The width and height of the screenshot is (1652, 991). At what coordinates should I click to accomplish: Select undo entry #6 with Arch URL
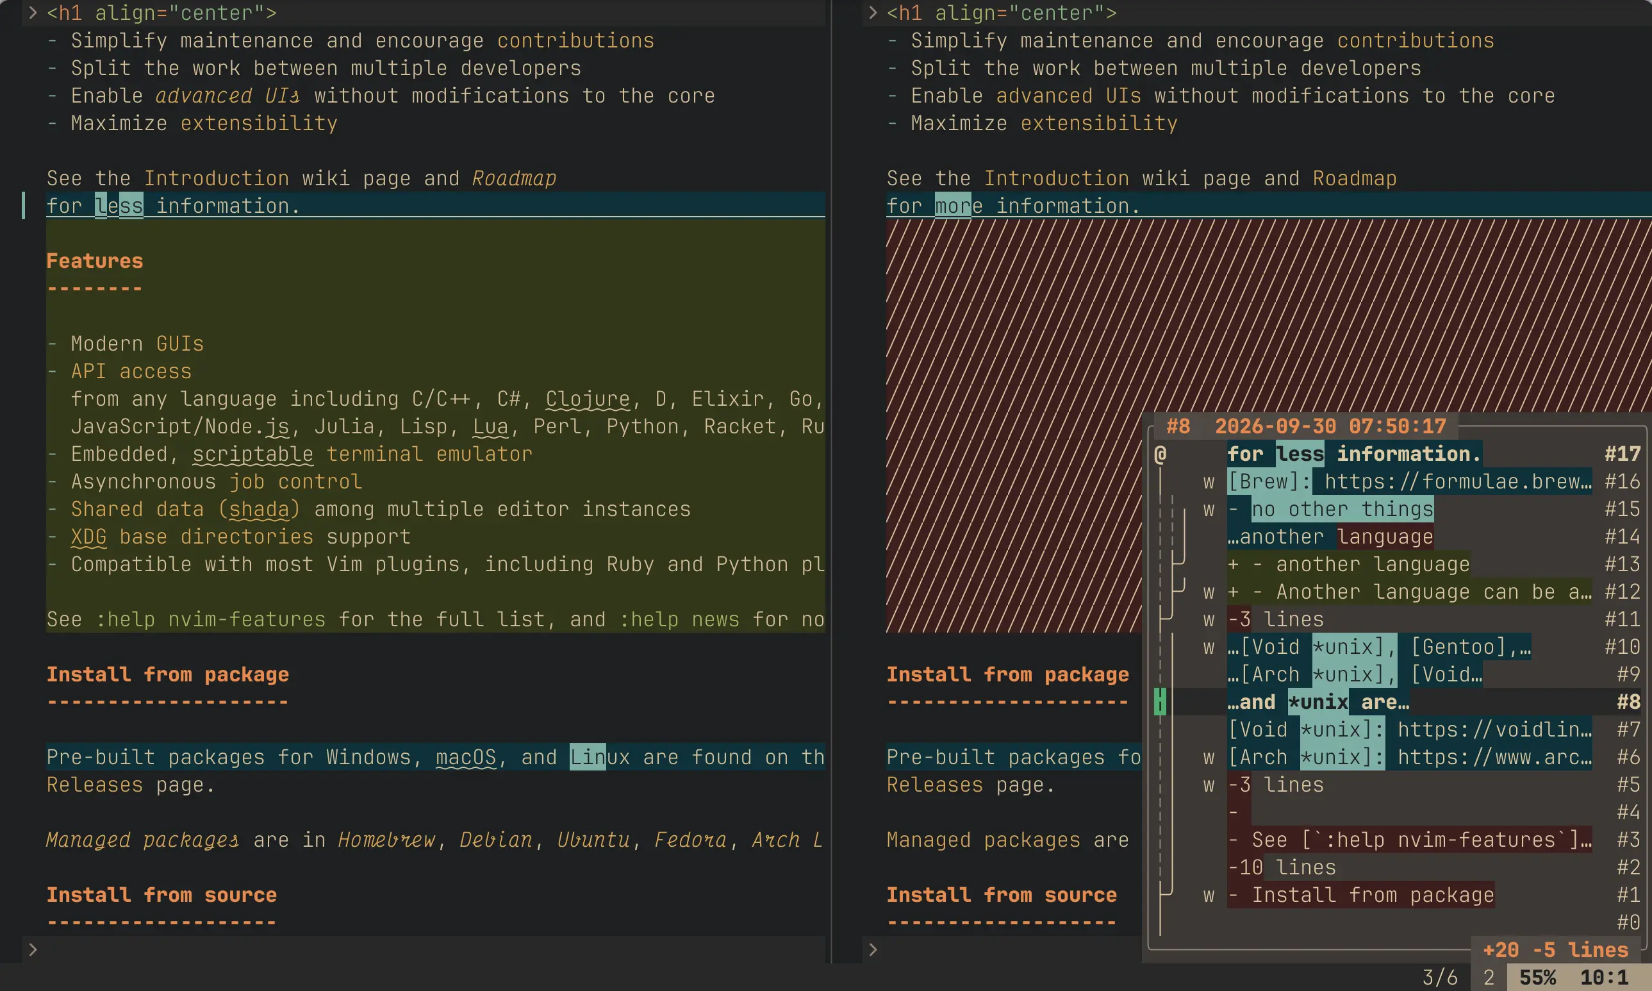click(1396, 757)
